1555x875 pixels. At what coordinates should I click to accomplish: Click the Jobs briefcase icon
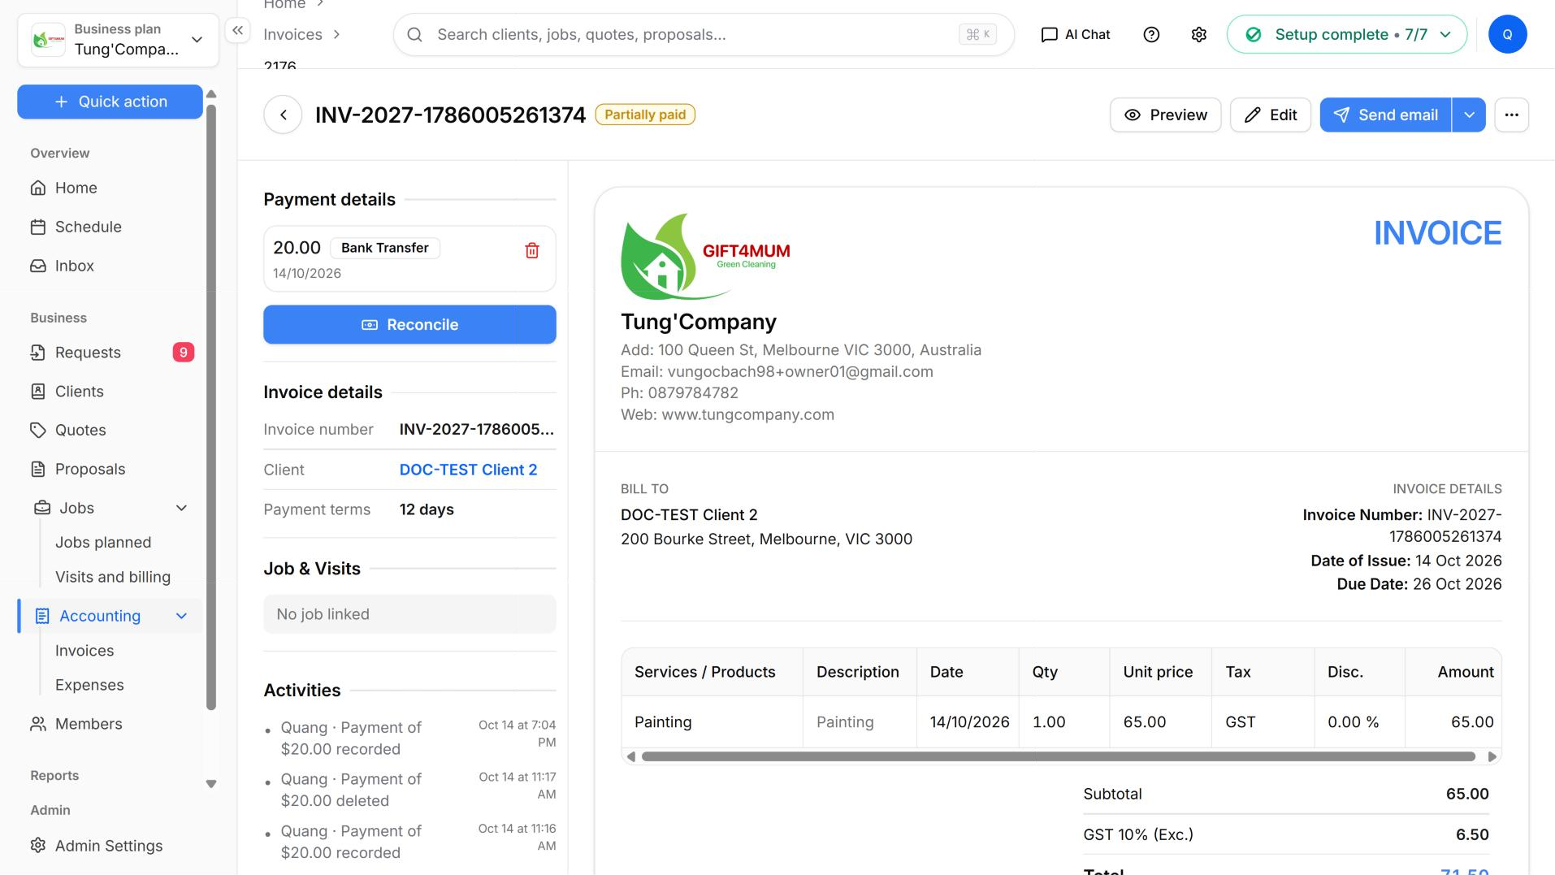(x=42, y=508)
